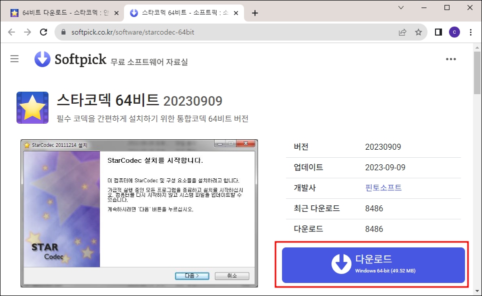482x296 pixels.
Task: Open the Chrome profile avatar
Action: (454, 32)
